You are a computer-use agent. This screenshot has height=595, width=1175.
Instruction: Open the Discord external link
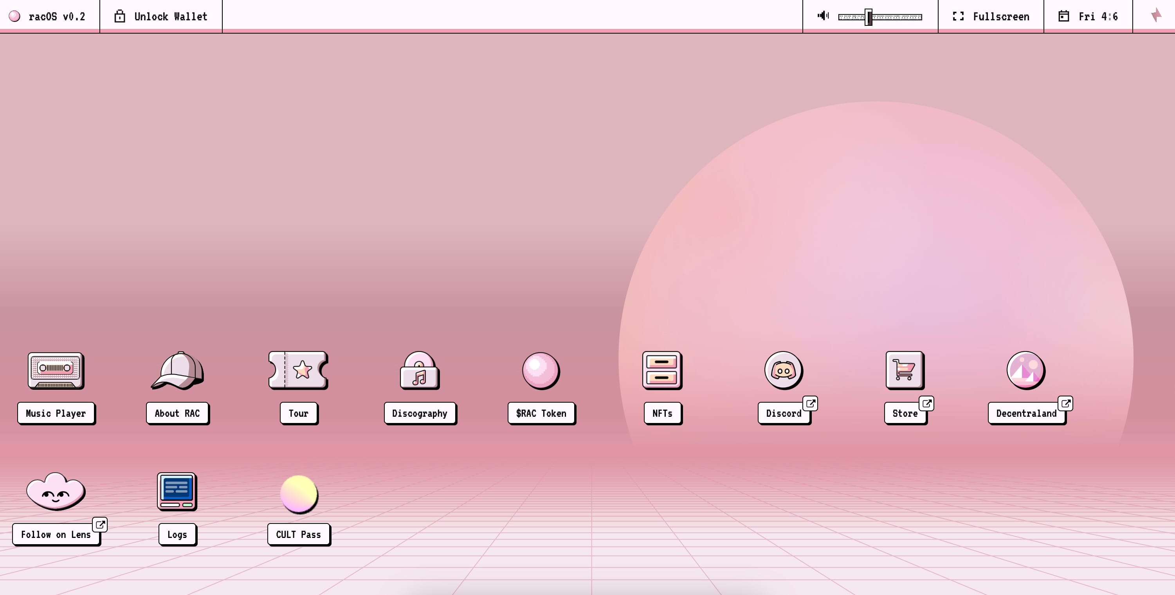(x=783, y=370)
